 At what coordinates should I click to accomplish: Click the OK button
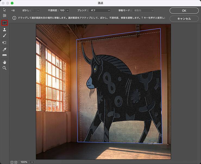coord(184,11)
